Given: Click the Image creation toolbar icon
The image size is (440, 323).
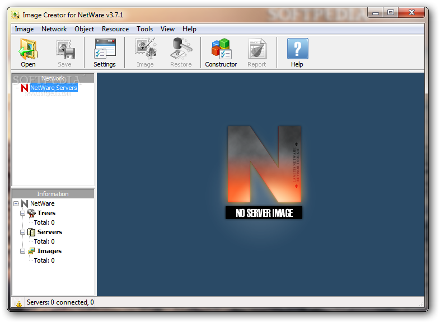Looking at the screenshot, I should click(x=146, y=49).
